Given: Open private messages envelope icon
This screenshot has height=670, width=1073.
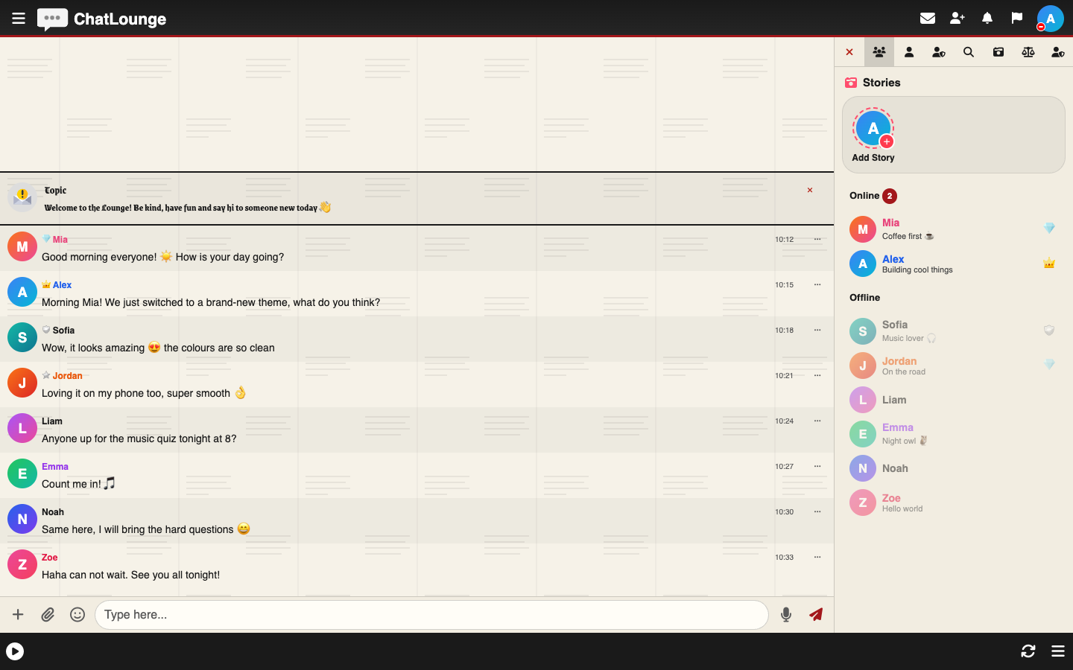Looking at the screenshot, I should (x=928, y=18).
